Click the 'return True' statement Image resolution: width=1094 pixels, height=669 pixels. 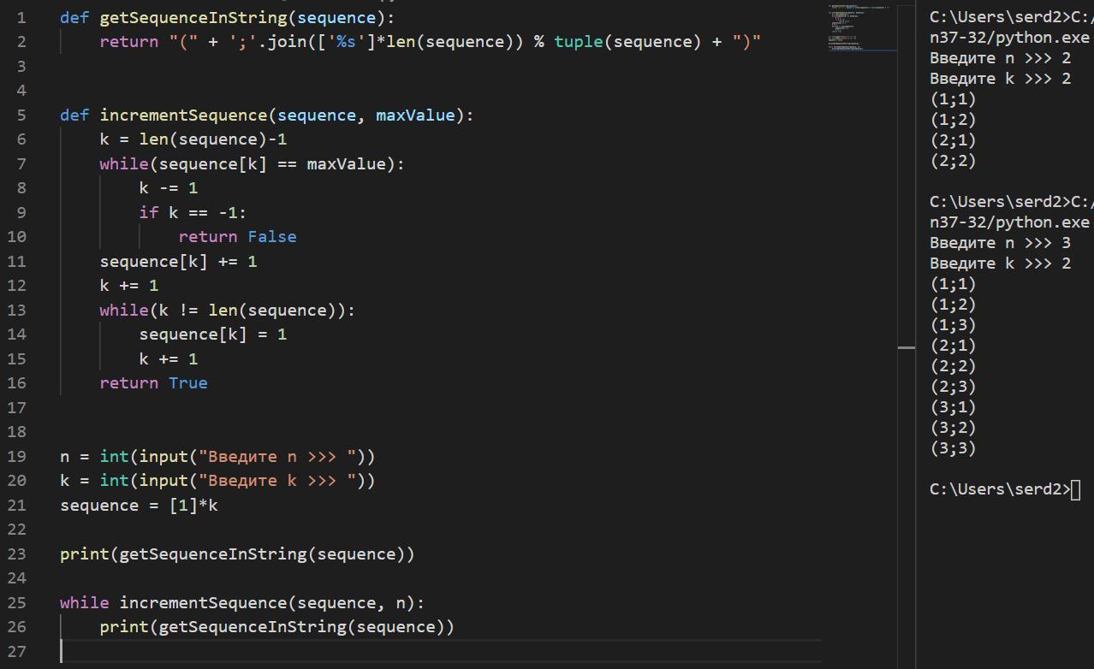153,382
